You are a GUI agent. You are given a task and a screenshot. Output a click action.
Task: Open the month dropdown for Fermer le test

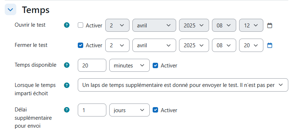[154, 45]
